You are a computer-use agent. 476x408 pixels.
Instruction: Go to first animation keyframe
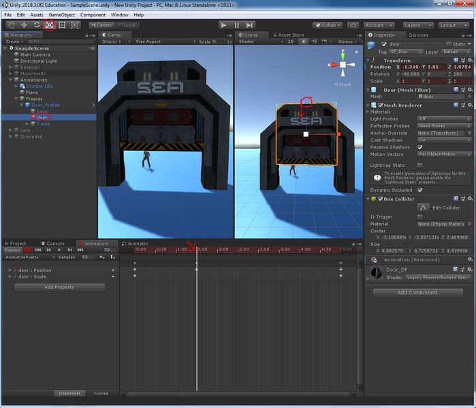pyautogui.click(x=38, y=250)
